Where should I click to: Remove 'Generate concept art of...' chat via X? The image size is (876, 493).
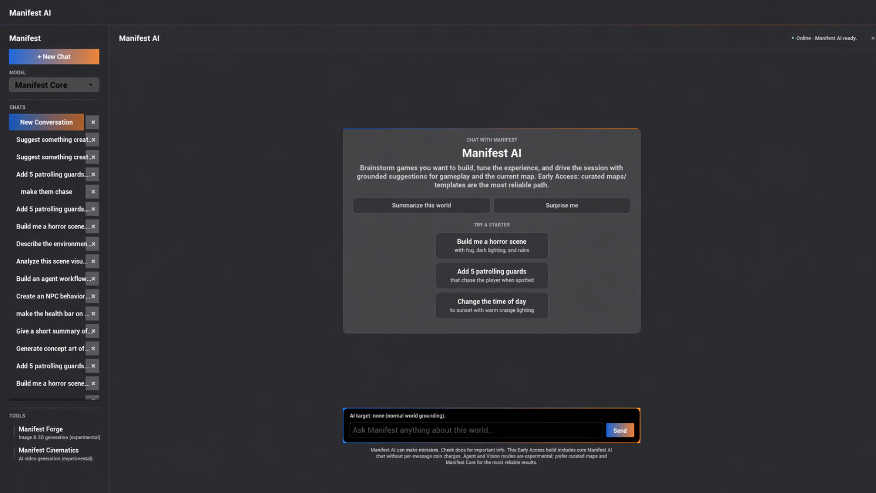point(93,349)
